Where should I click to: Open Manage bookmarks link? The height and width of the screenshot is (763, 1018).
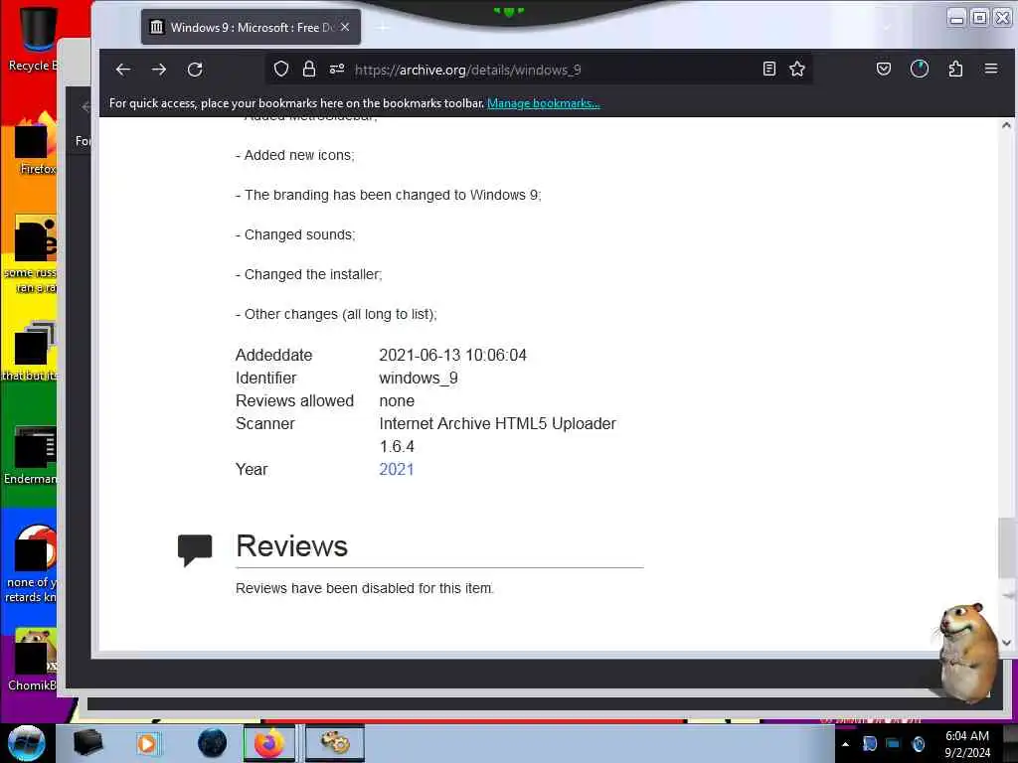(x=544, y=103)
